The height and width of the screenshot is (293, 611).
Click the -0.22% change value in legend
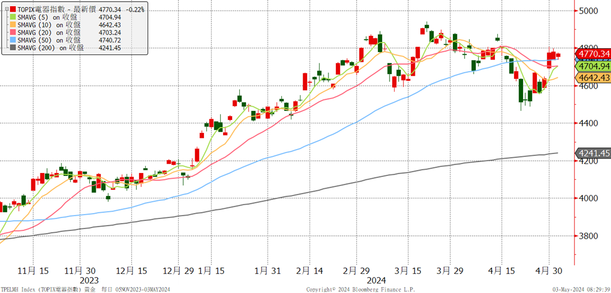135,10
